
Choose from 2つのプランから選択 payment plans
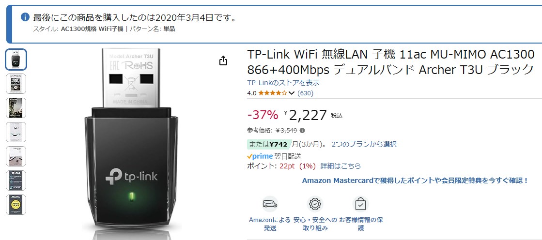click(x=364, y=144)
